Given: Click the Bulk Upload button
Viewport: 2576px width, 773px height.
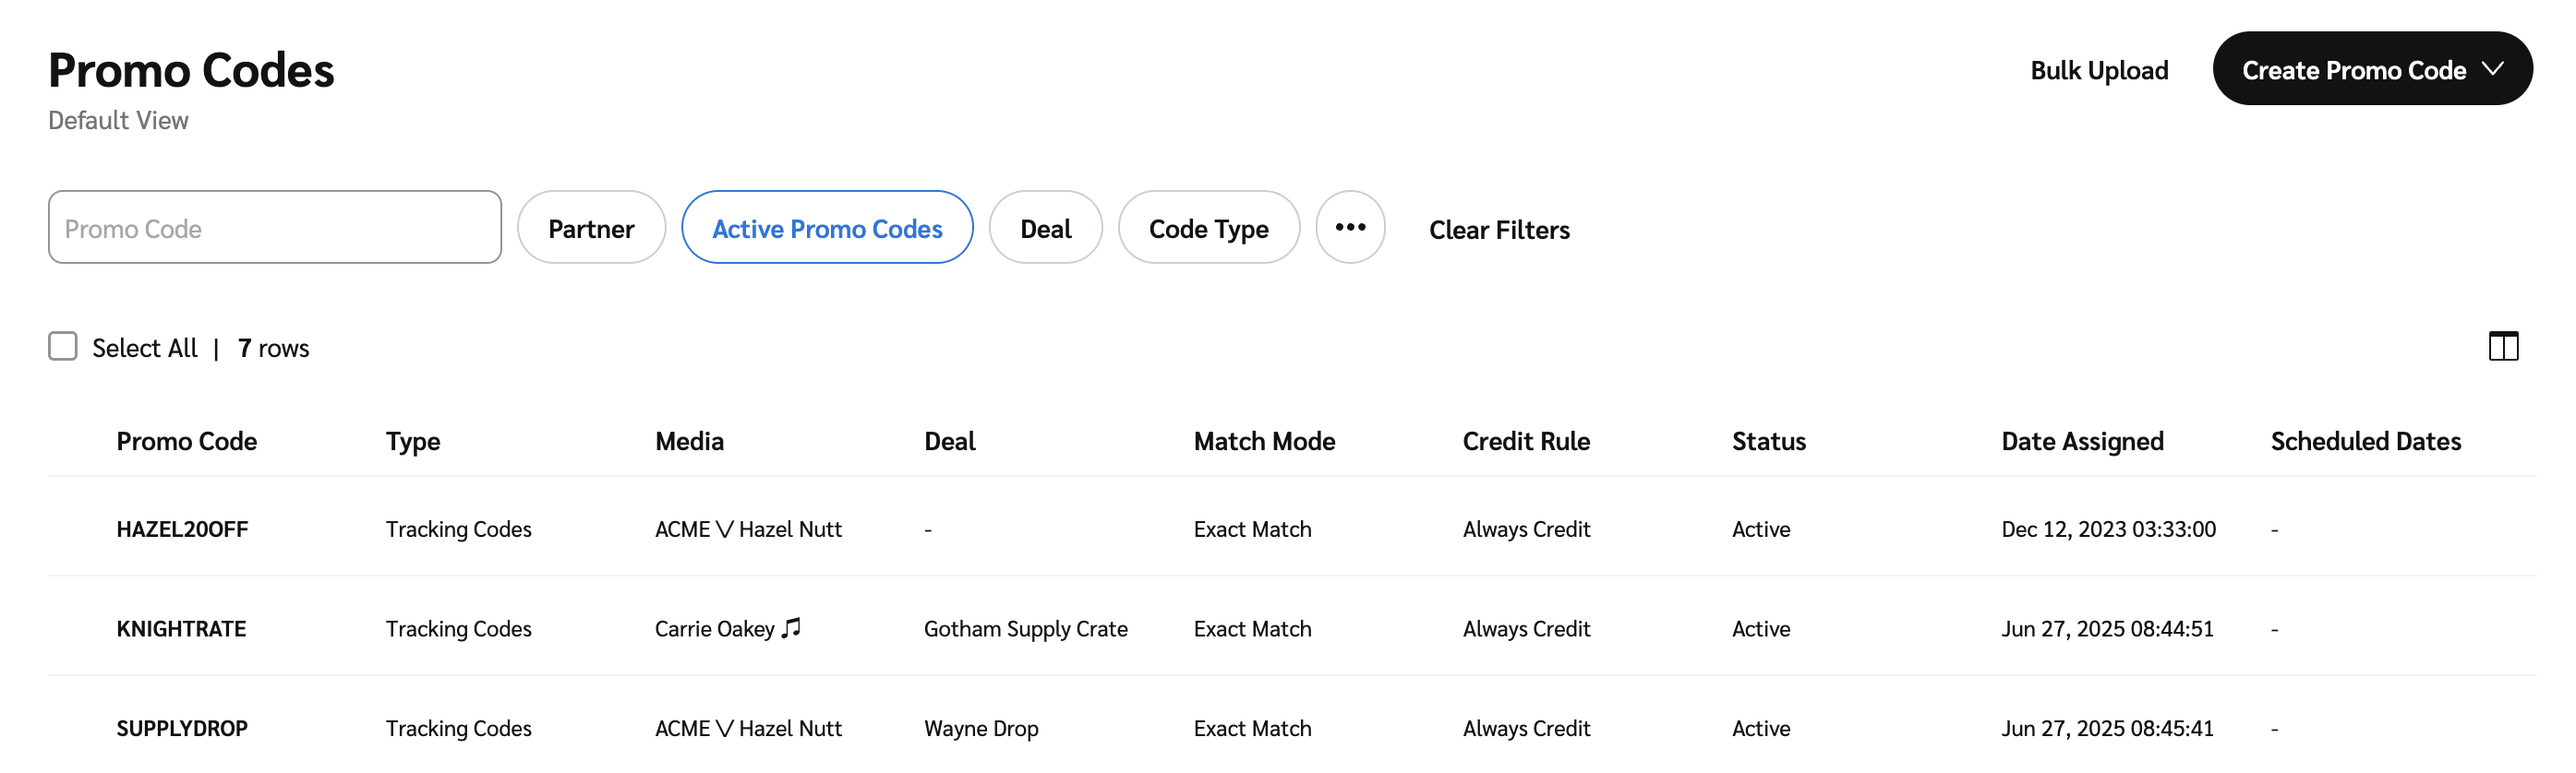Looking at the screenshot, I should (2099, 70).
